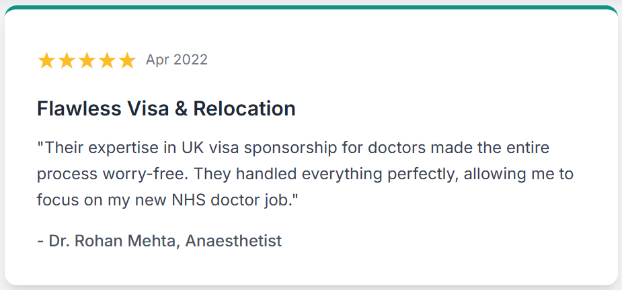Click the testimonial line about UK visa sponsorship

click(293, 148)
